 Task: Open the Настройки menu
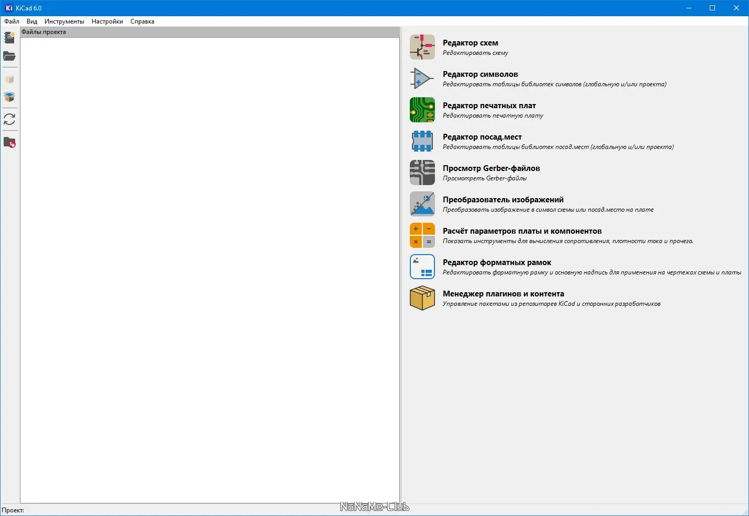[107, 21]
